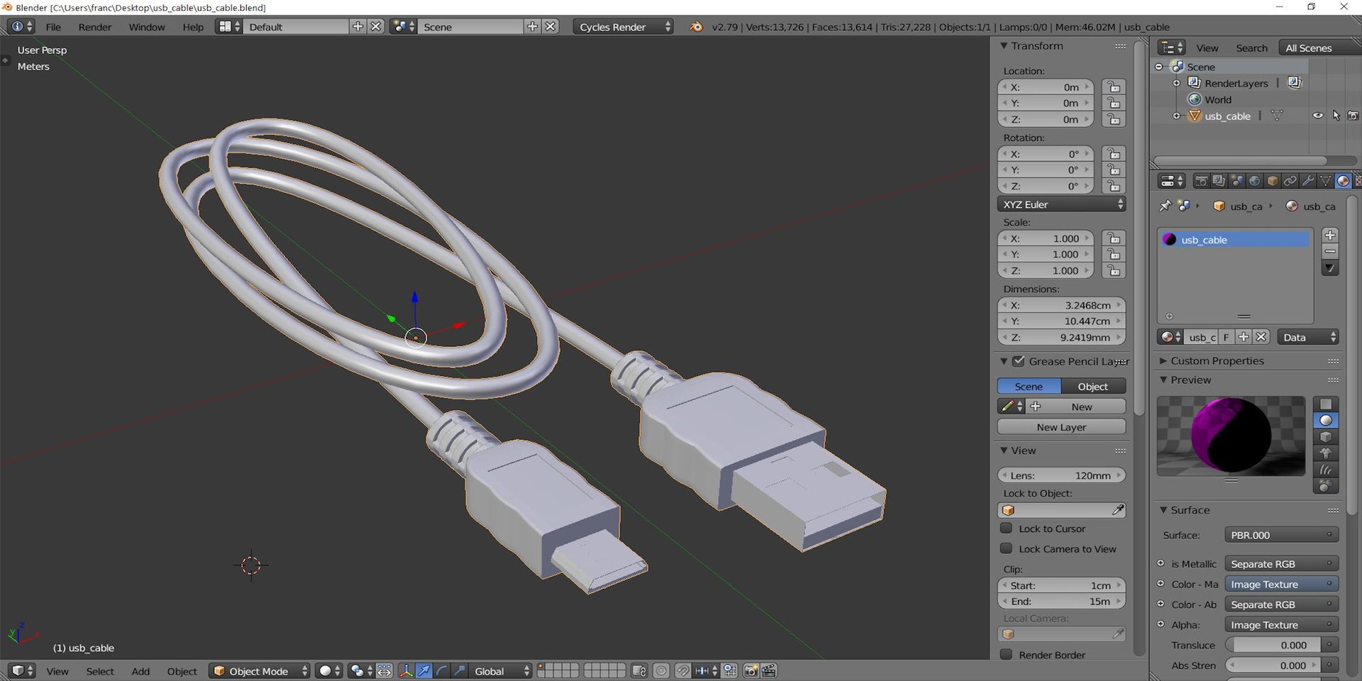Viewport: 1362px width, 681px height.
Task: Click the Lens 120mm field
Action: coord(1061,475)
